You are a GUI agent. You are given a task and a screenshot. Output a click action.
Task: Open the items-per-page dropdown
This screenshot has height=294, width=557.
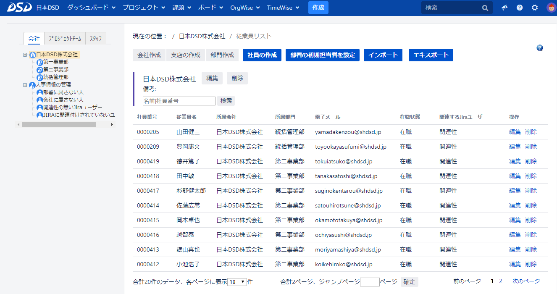[237, 282]
